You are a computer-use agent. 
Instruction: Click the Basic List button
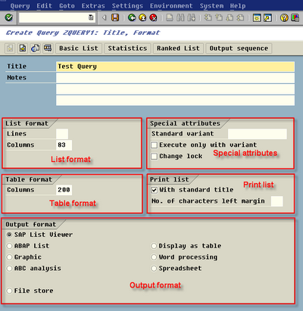point(79,48)
